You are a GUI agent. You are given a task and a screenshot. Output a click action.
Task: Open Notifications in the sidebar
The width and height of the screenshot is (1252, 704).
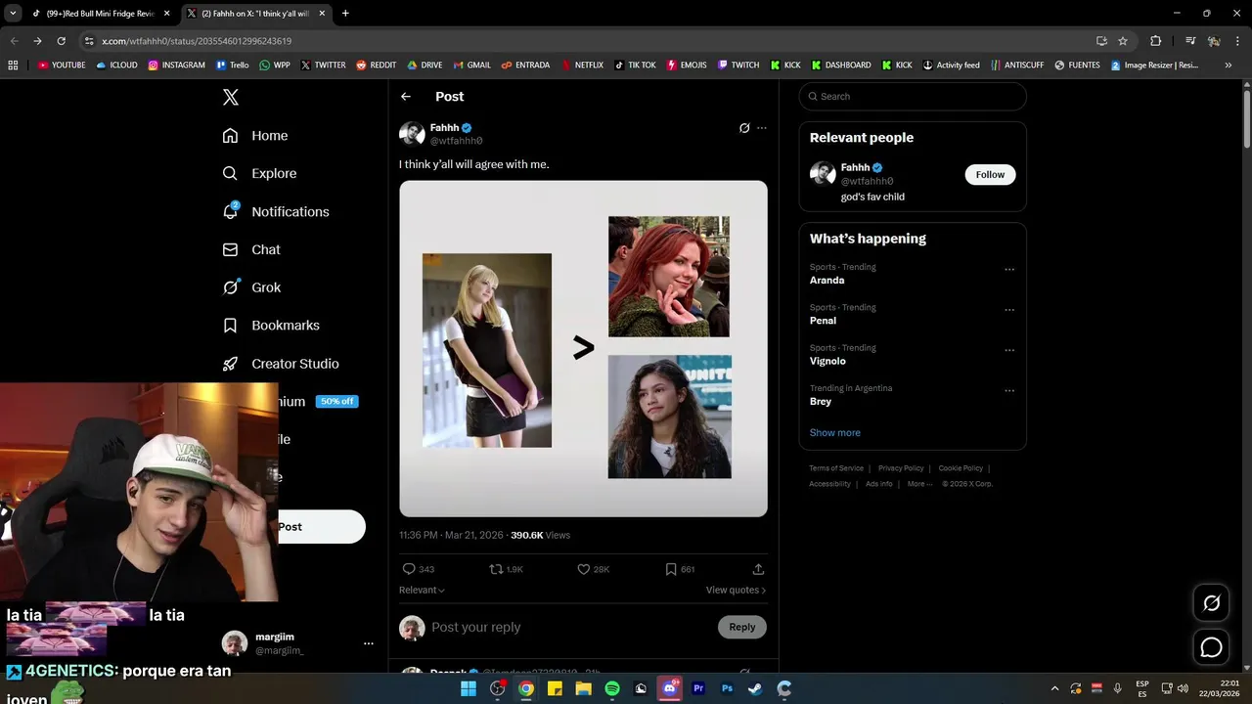[276, 211]
